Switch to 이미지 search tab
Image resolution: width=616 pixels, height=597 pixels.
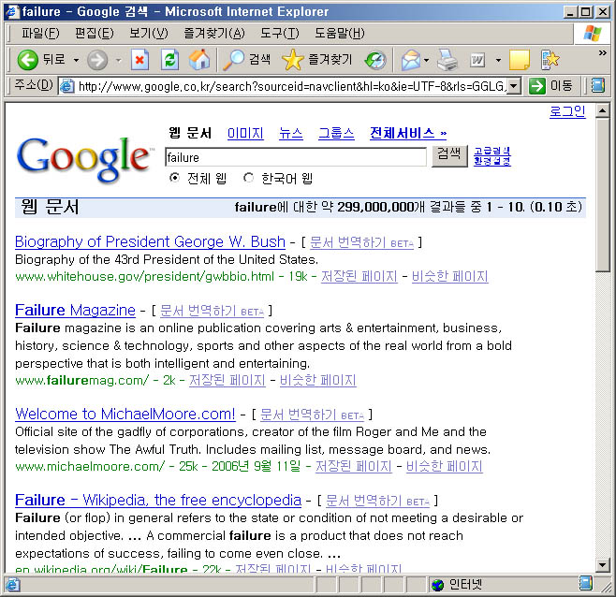click(x=245, y=134)
